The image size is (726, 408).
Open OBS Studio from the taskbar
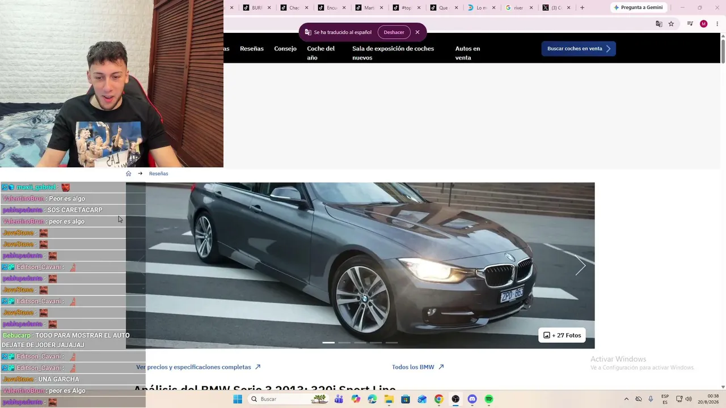pos(455,399)
